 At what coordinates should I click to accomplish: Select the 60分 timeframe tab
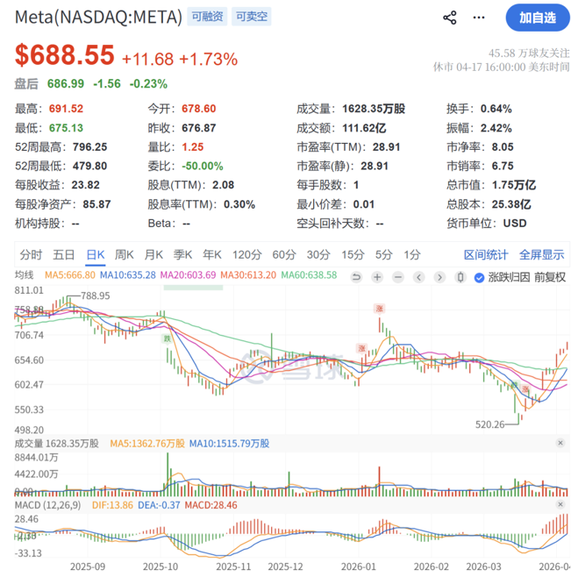coord(283,254)
